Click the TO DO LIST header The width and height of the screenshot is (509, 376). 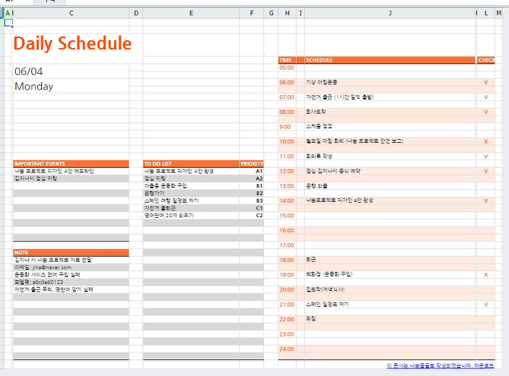tap(192, 164)
